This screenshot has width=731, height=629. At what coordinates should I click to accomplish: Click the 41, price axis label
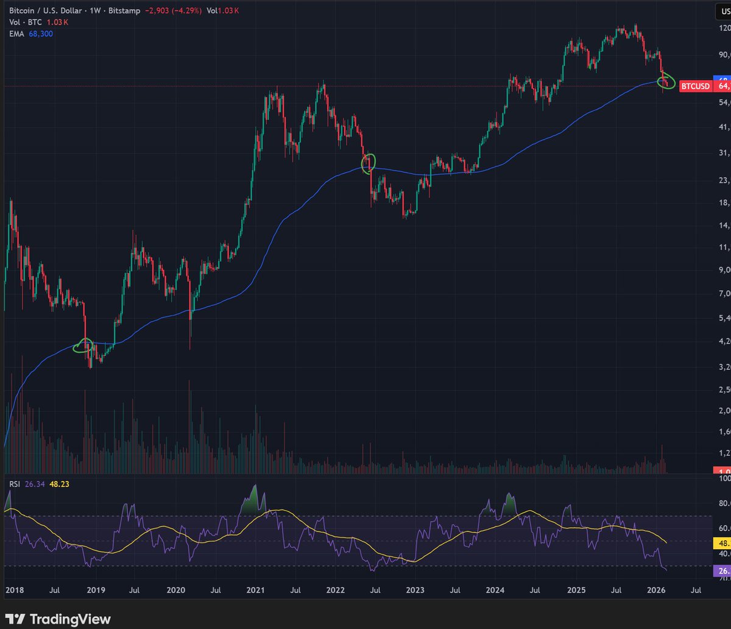click(725, 127)
